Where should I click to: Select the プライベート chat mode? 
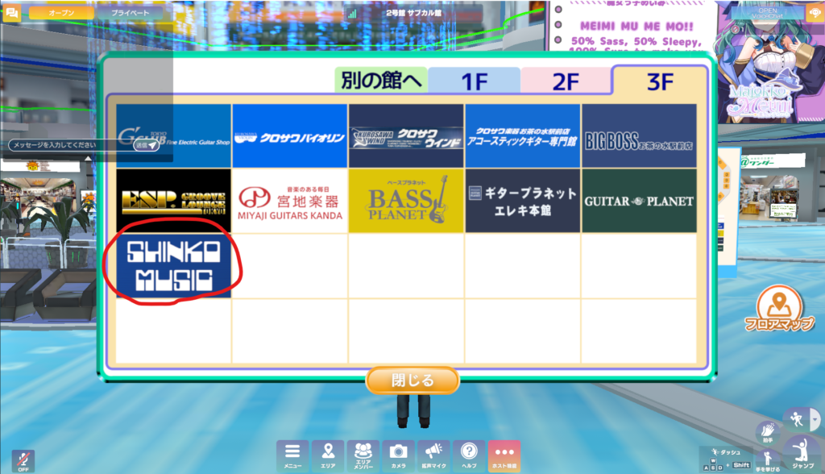pyautogui.click(x=131, y=13)
